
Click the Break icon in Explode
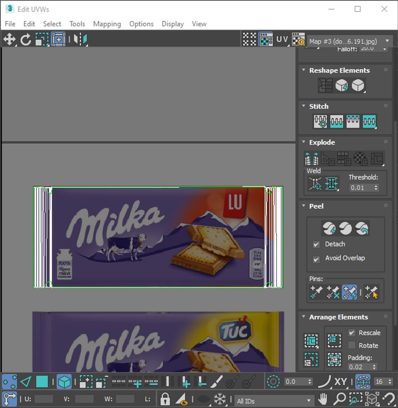click(312, 159)
